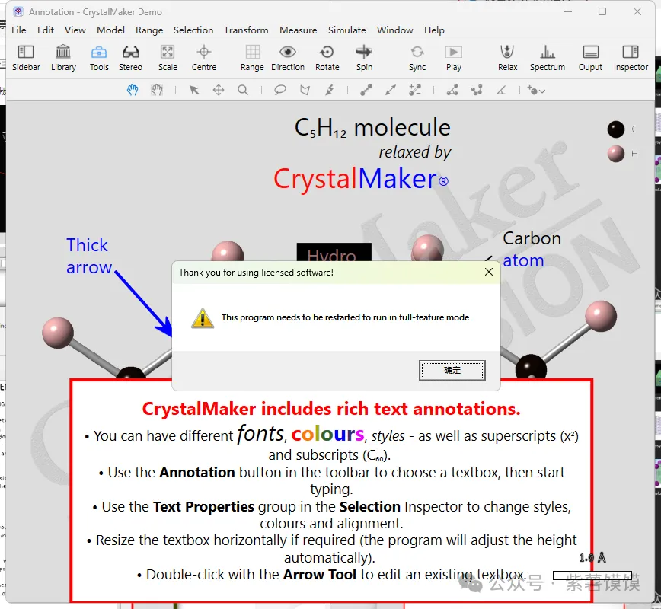Select the magnifier Zoom tool
The width and height of the screenshot is (661, 609).
pos(243,90)
